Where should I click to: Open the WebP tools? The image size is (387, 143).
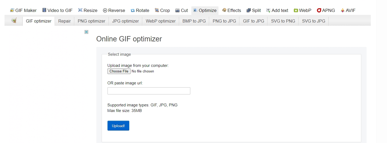[x=302, y=10]
